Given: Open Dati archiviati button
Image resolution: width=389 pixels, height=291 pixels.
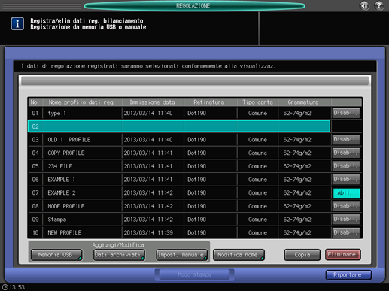Looking at the screenshot, I should coord(119,255).
